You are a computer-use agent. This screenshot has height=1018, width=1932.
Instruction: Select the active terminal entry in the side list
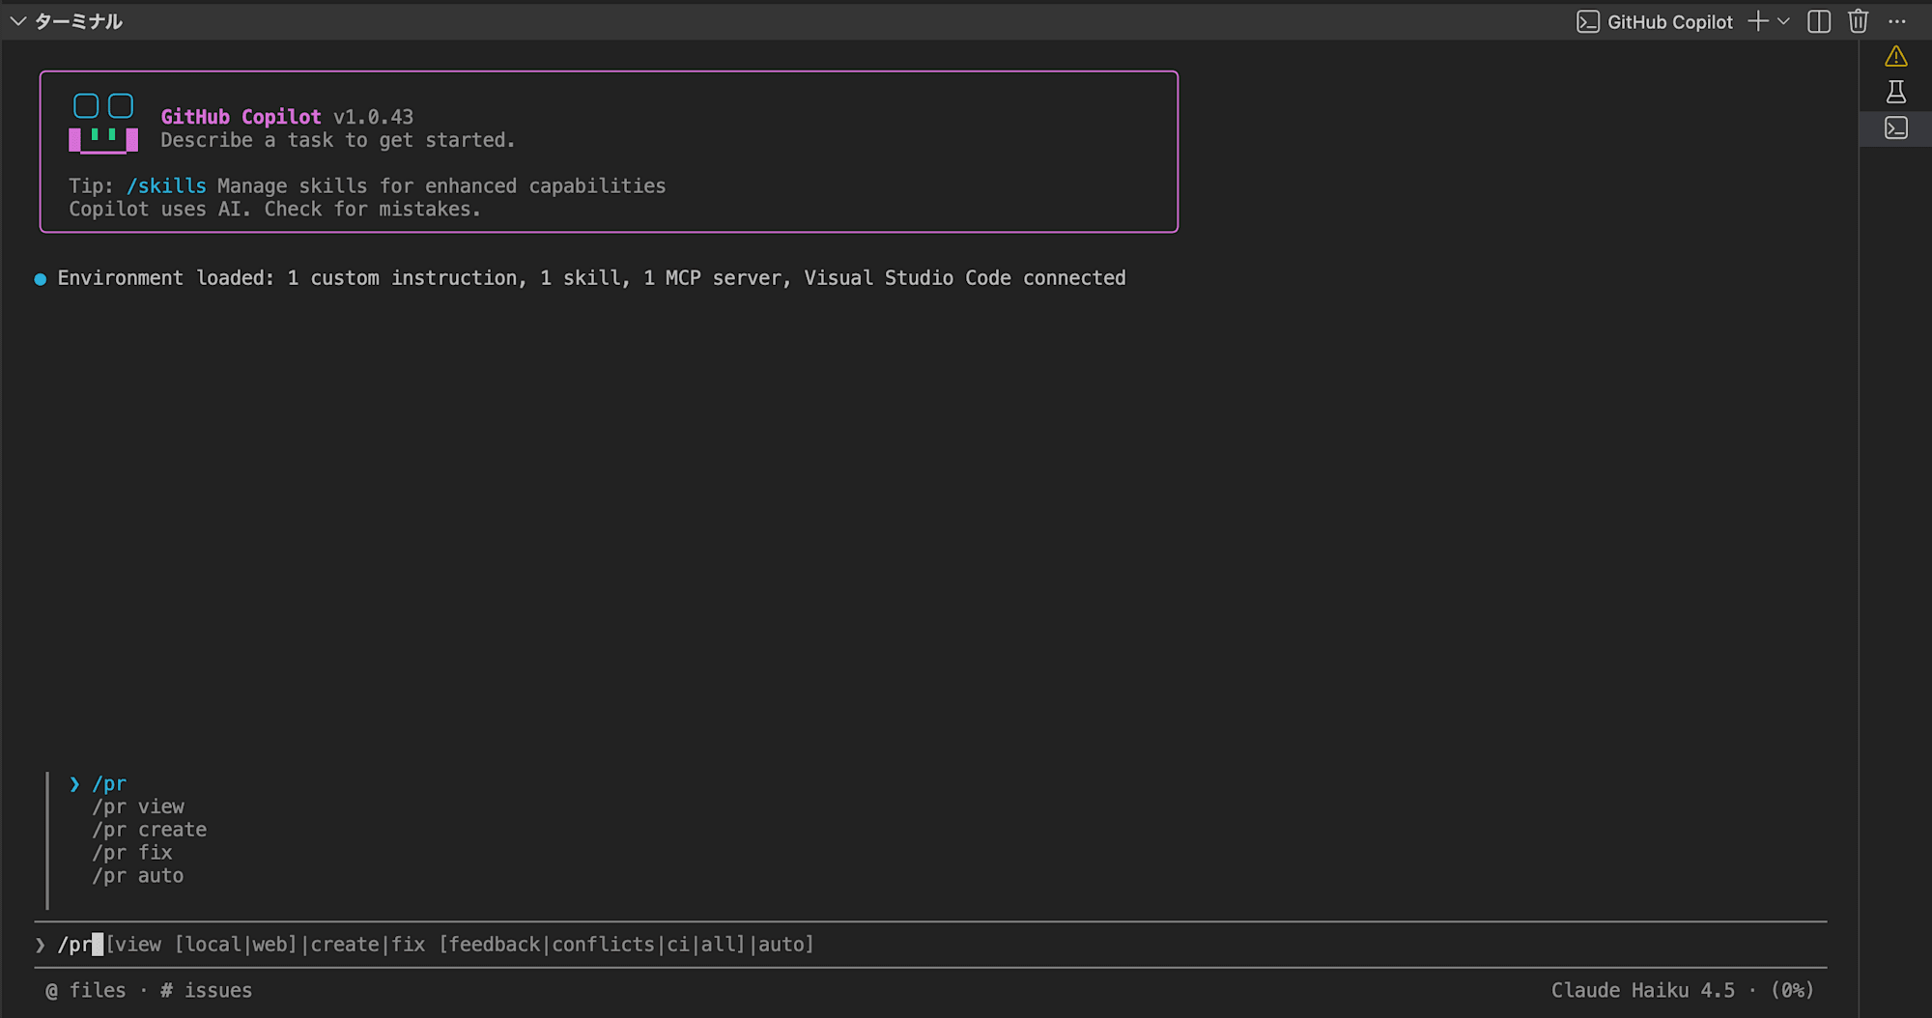tap(1895, 127)
